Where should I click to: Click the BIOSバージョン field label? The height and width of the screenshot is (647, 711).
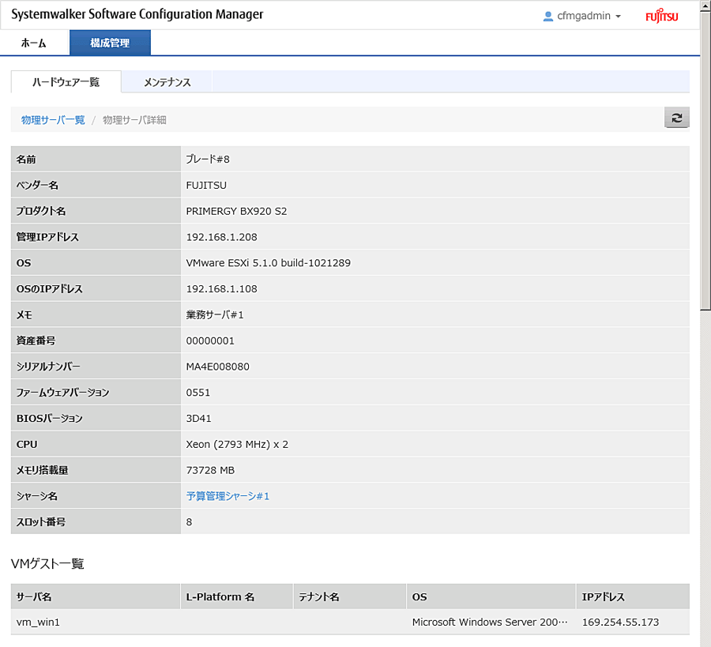coord(50,418)
